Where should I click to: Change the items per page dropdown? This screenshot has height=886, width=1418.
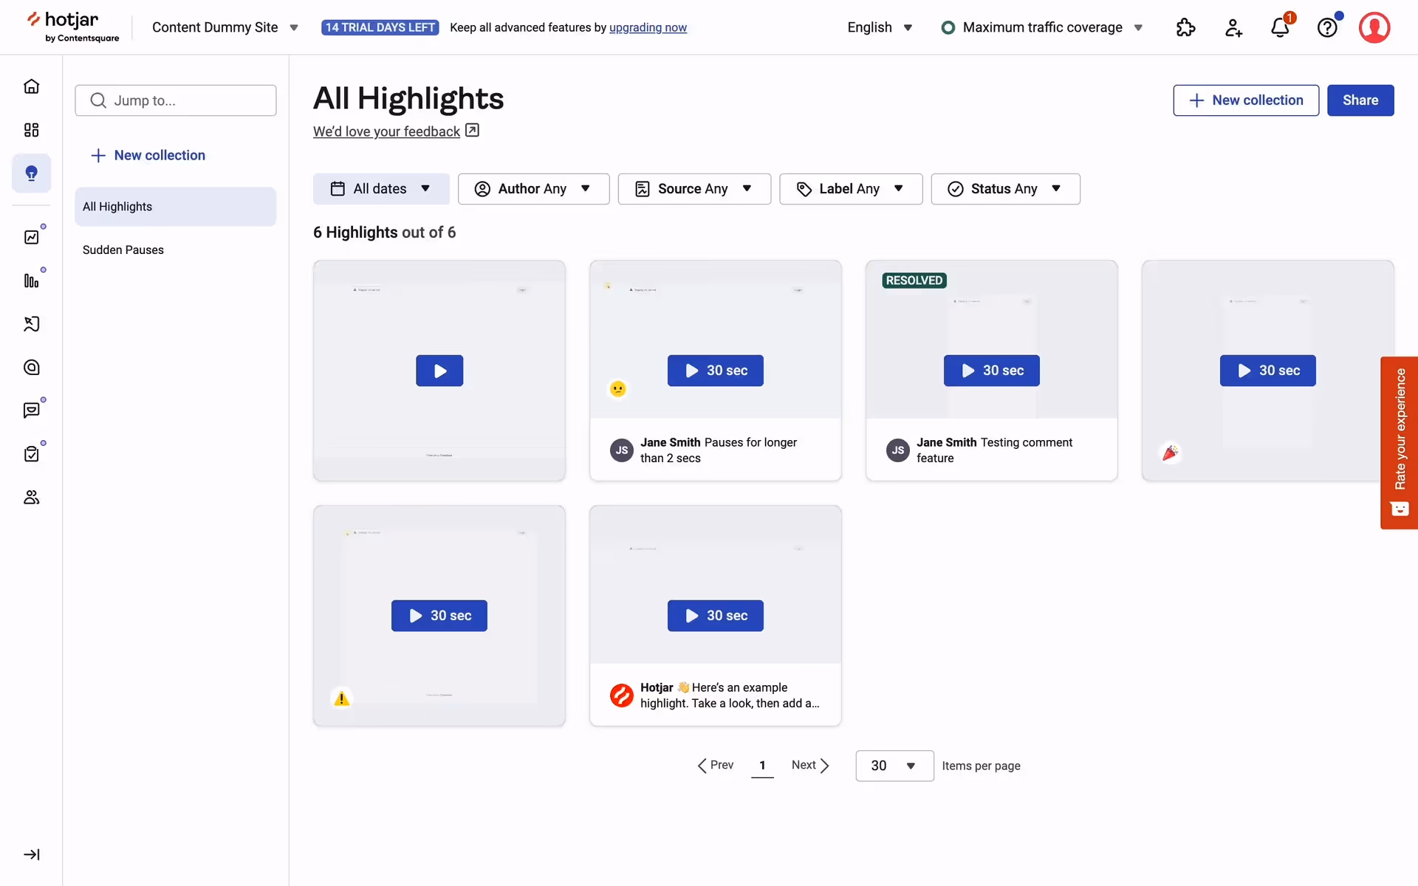(894, 766)
